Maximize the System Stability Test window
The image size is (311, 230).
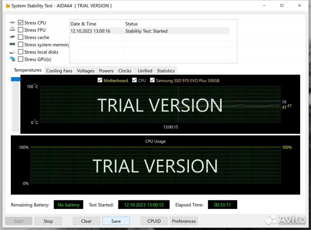pos(282,6)
